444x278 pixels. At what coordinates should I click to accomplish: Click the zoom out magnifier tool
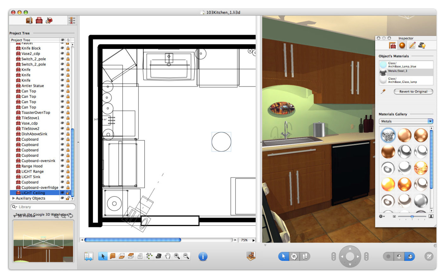tap(186, 256)
